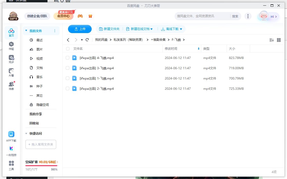Click the storage usage progress bar
The height and width of the screenshot is (179, 287).
point(41,166)
